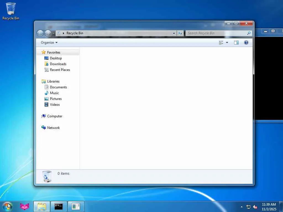Click the Libraries folder icon
The height and width of the screenshot is (212, 283).
[43, 81]
